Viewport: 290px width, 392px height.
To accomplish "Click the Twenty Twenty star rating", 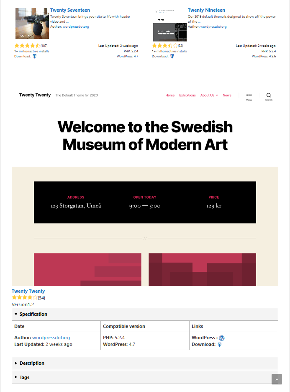I will pyautogui.click(x=24, y=297).
